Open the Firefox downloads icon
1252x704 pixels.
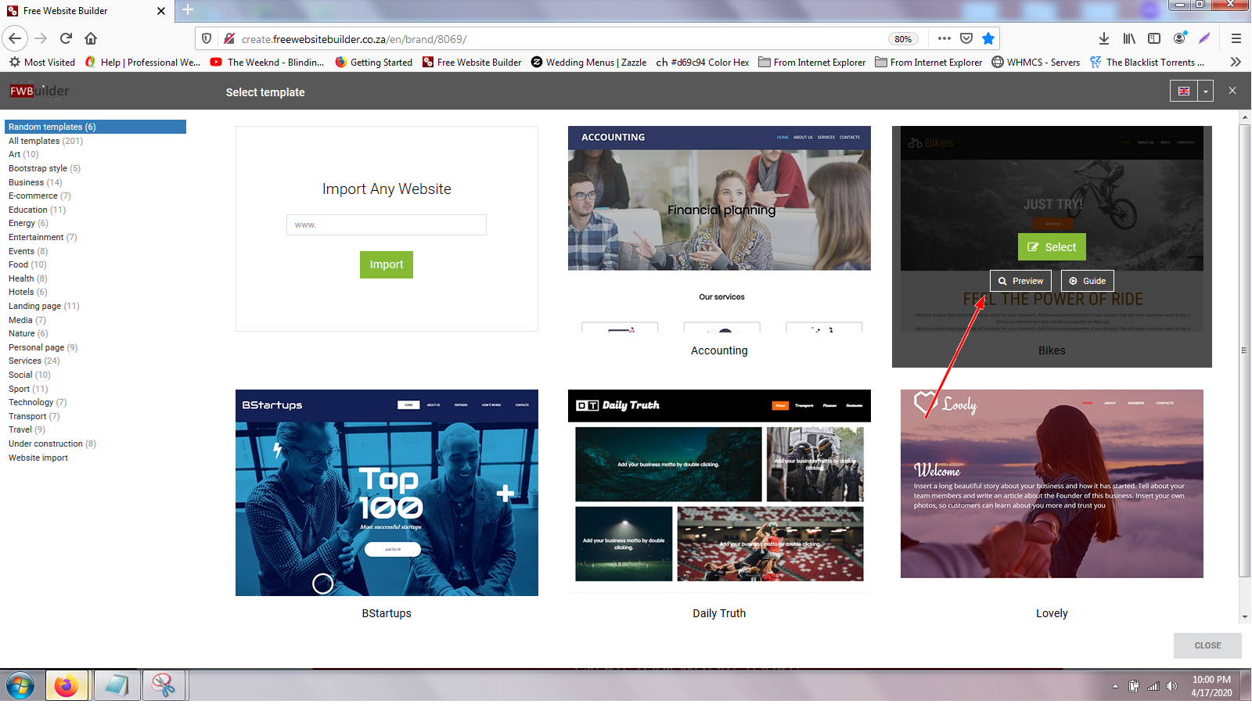(x=1103, y=38)
